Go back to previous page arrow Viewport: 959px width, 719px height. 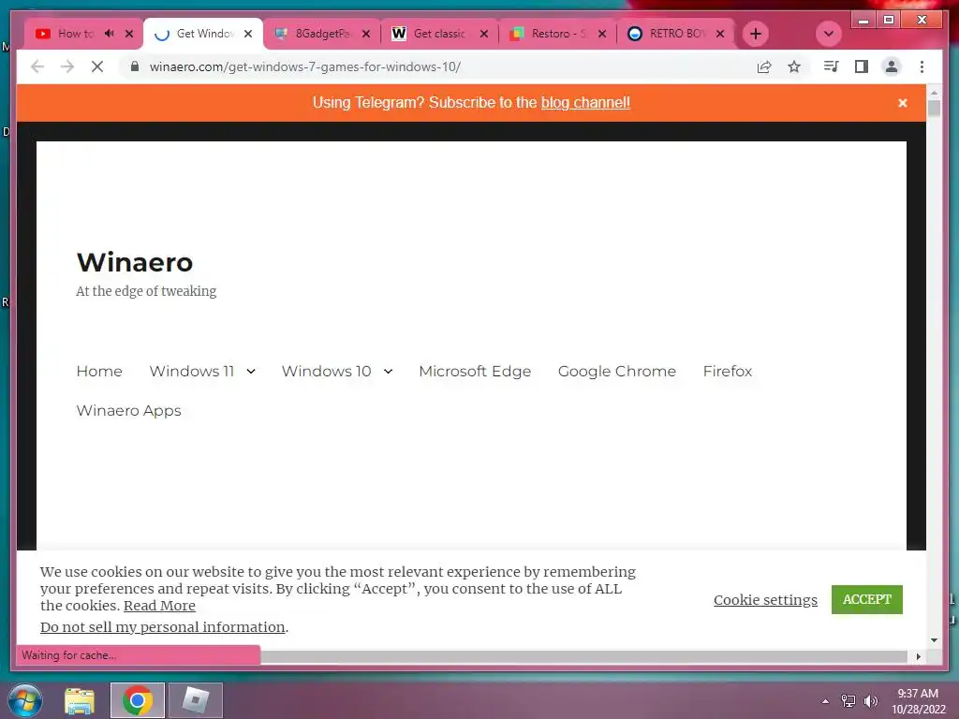coord(37,66)
